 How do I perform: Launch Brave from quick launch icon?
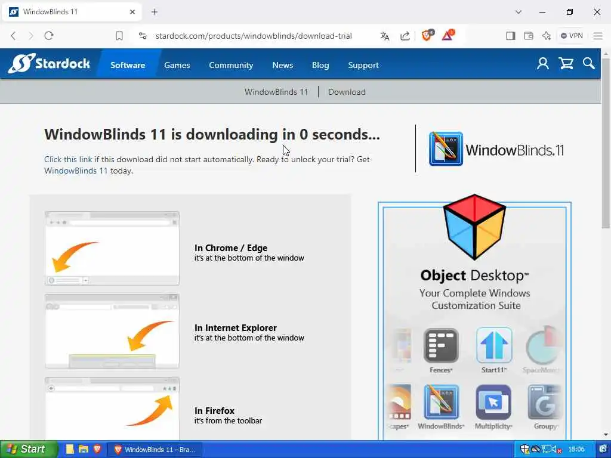point(97,449)
